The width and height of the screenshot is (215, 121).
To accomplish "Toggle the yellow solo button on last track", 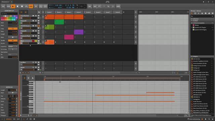I will (x=36, y=41).
